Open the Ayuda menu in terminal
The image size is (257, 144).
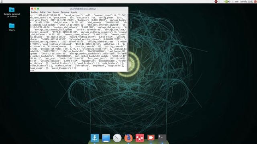pyautogui.click(x=74, y=12)
